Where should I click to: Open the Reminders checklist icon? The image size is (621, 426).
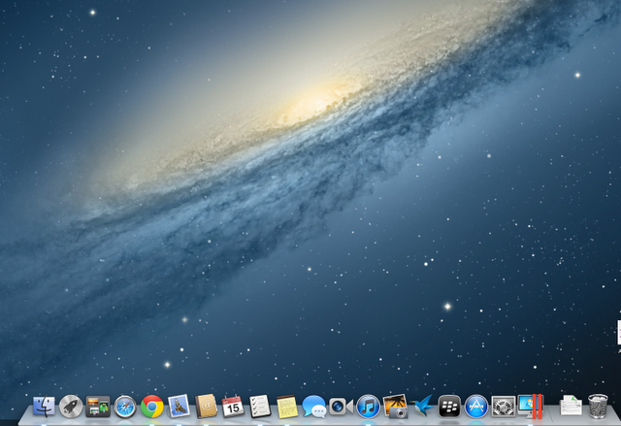[x=260, y=407]
